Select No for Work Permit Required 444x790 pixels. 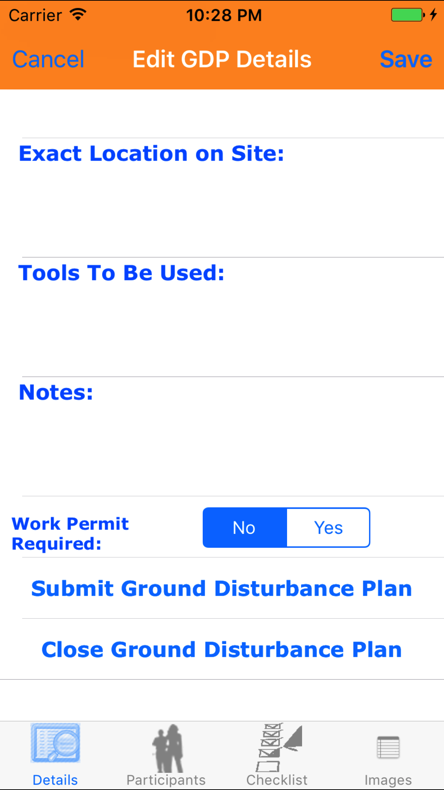pyautogui.click(x=245, y=528)
